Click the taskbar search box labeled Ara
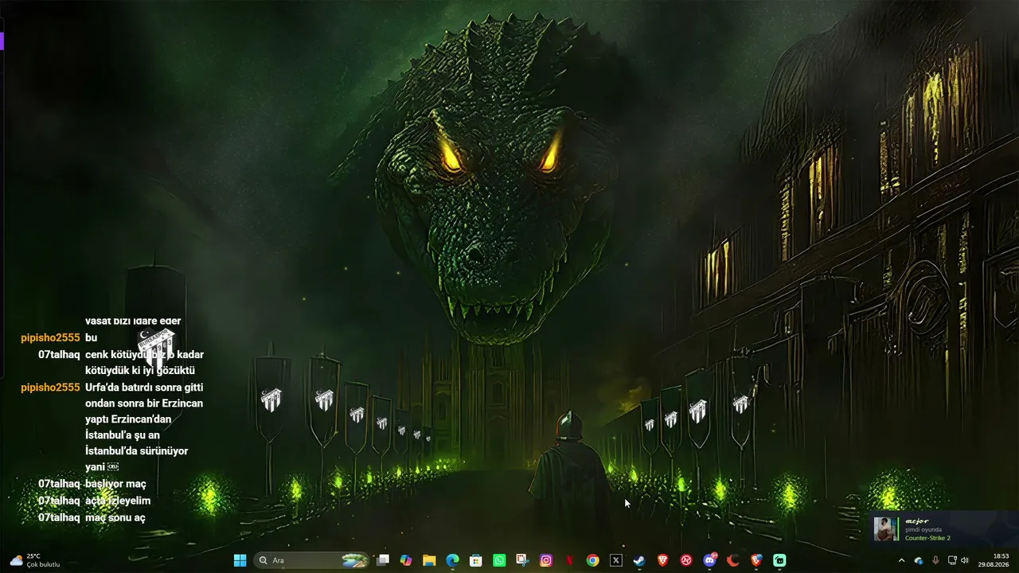 [x=312, y=560]
